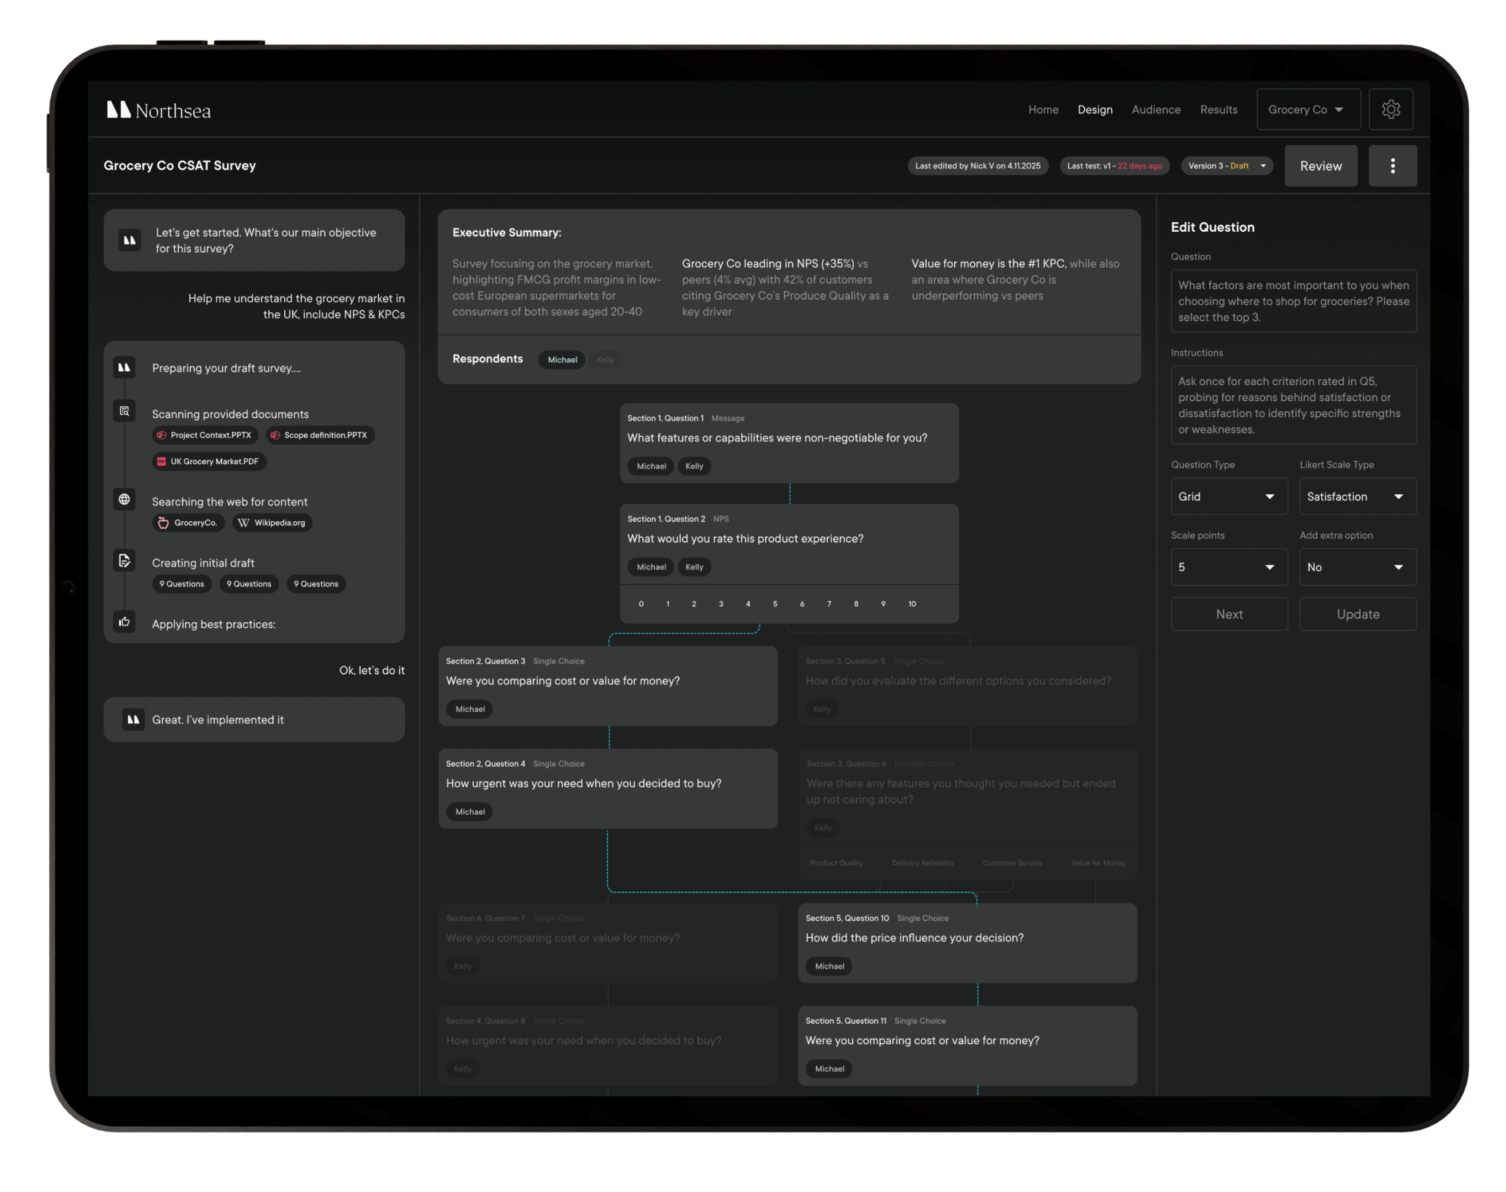The image size is (1506, 1192).
Task: Switch to the Audience tab
Action: click(1155, 109)
